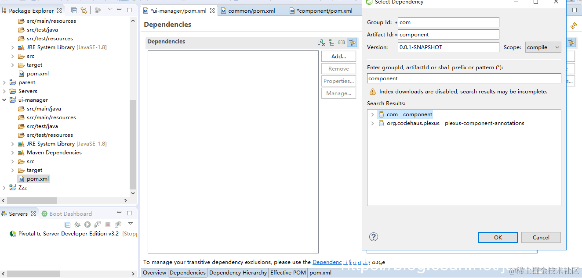Click the Version input field
582x278 pixels.
(448, 47)
